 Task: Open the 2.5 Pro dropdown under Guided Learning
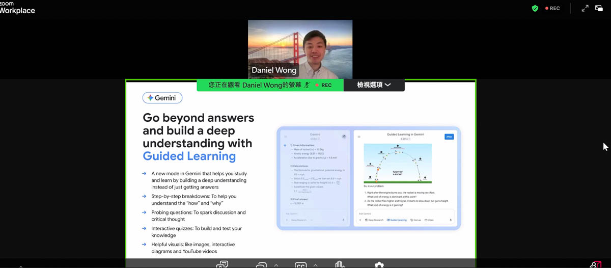(x=405, y=139)
